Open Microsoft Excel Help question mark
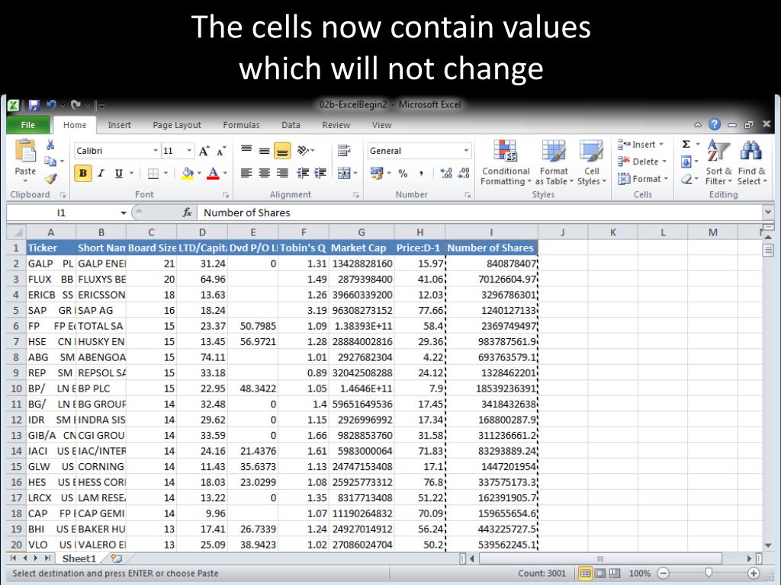This screenshot has width=781, height=585. 714,124
